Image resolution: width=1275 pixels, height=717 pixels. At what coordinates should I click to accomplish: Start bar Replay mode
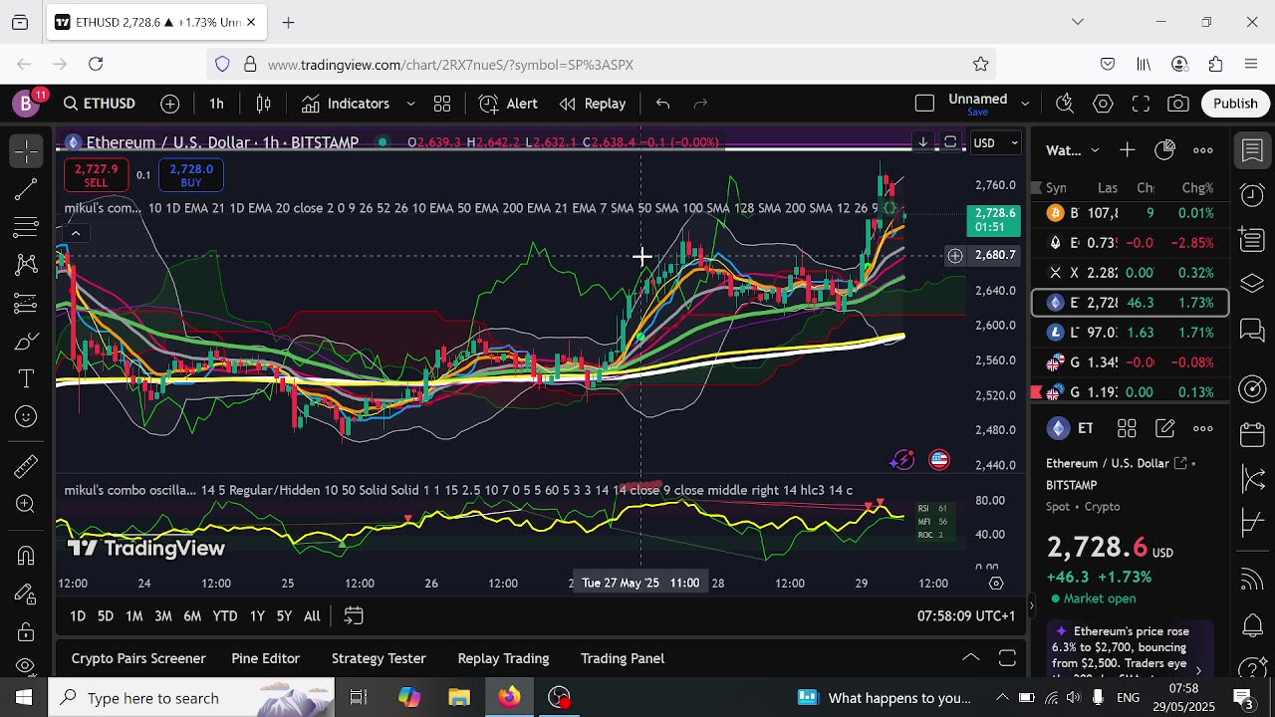pos(593,104)
